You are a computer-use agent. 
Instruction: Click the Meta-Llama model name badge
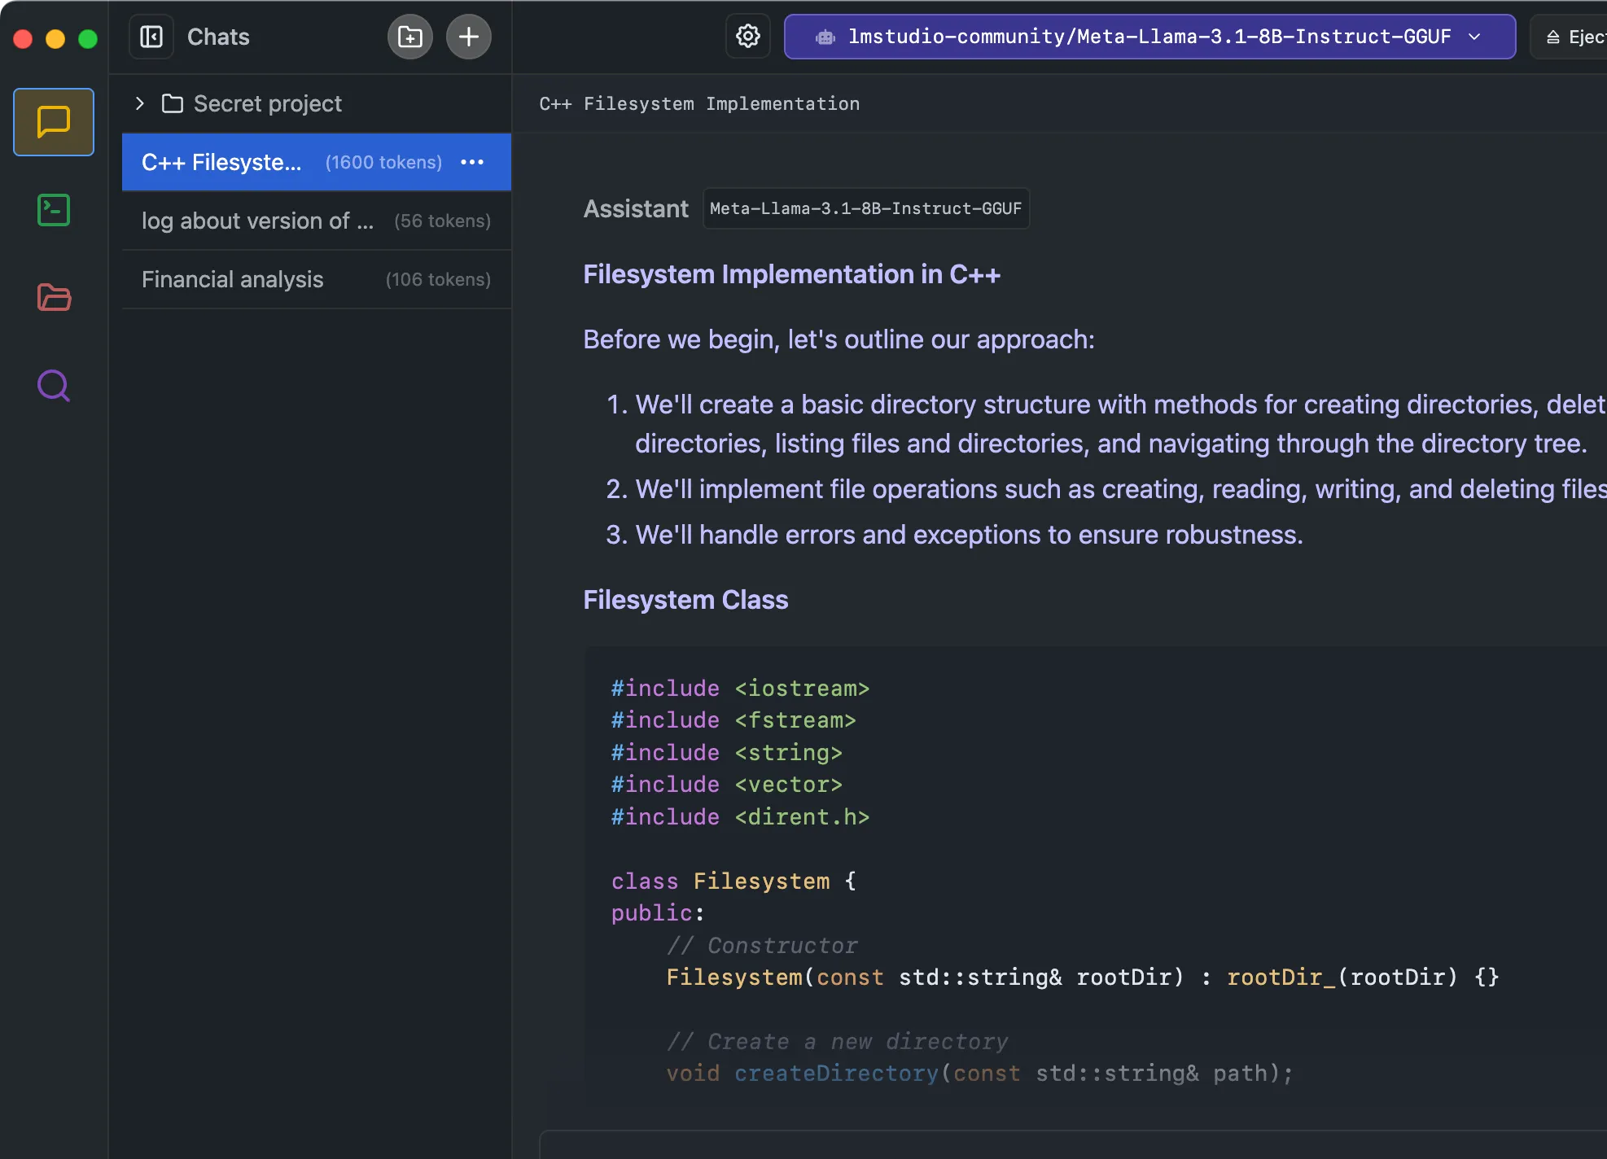(x=865, y=208)
